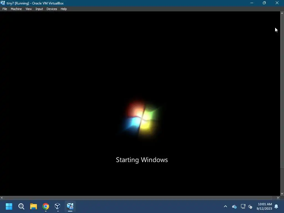This screenshot has height=213, width=284.
Task: Open the View menu
Action: 29,9
